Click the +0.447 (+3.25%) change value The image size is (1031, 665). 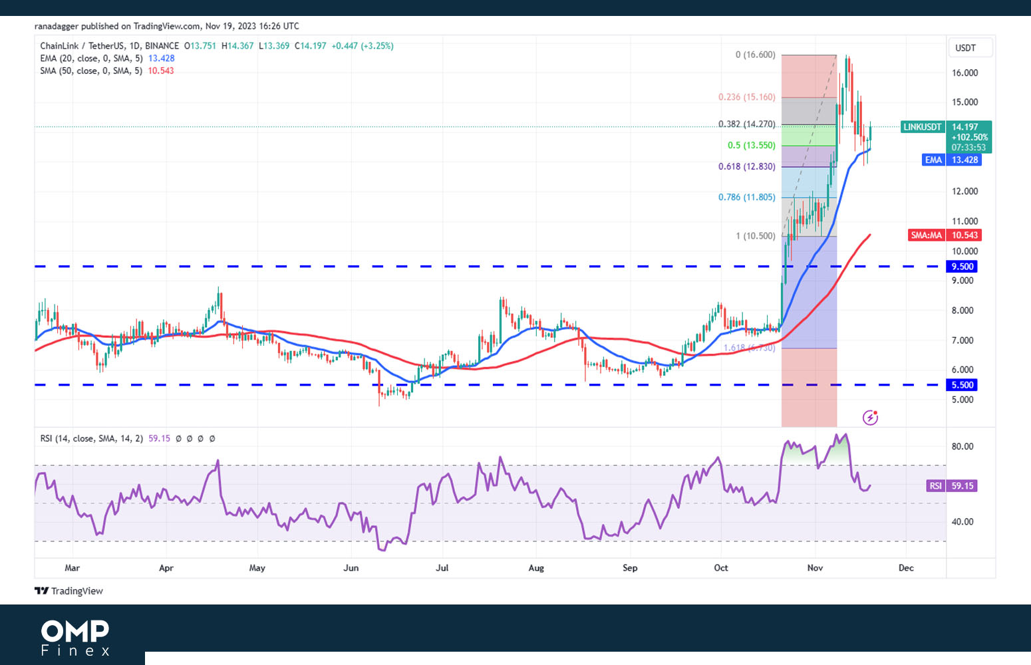pos(363,46)
